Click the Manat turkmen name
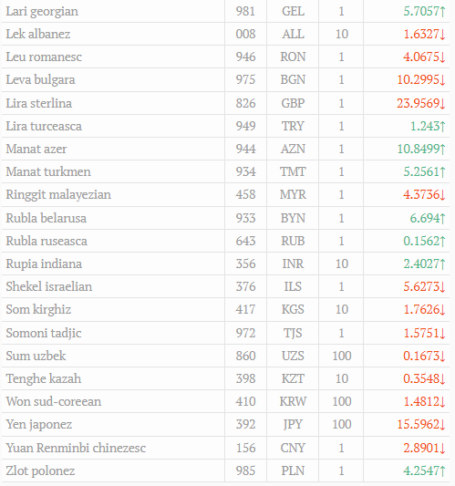This screenshot has height=486, width=455. (x=48, y=171)
